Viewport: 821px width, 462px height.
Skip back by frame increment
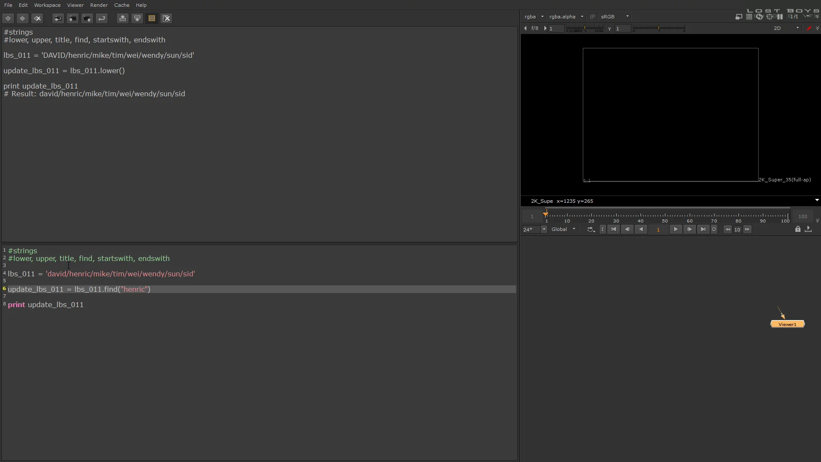point(727,230)
